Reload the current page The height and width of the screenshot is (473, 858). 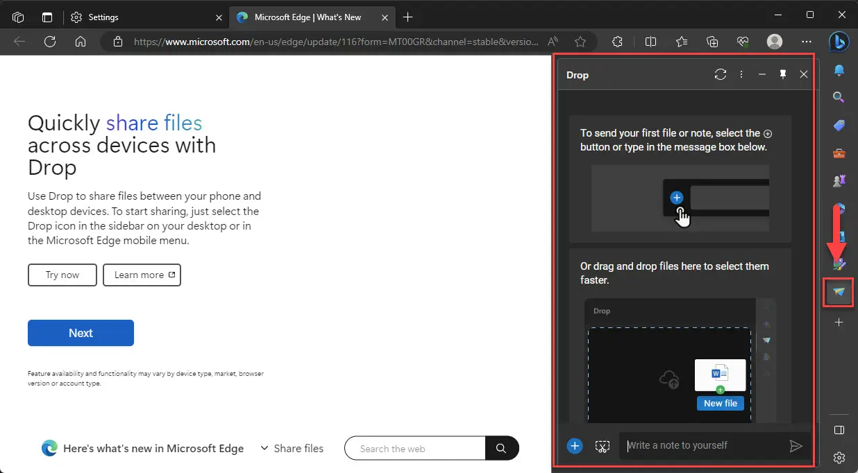(50, 42)
